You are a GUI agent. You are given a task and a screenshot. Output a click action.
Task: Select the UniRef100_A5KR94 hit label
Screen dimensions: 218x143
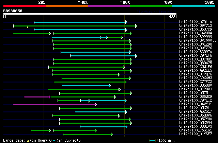click(196, 123)
